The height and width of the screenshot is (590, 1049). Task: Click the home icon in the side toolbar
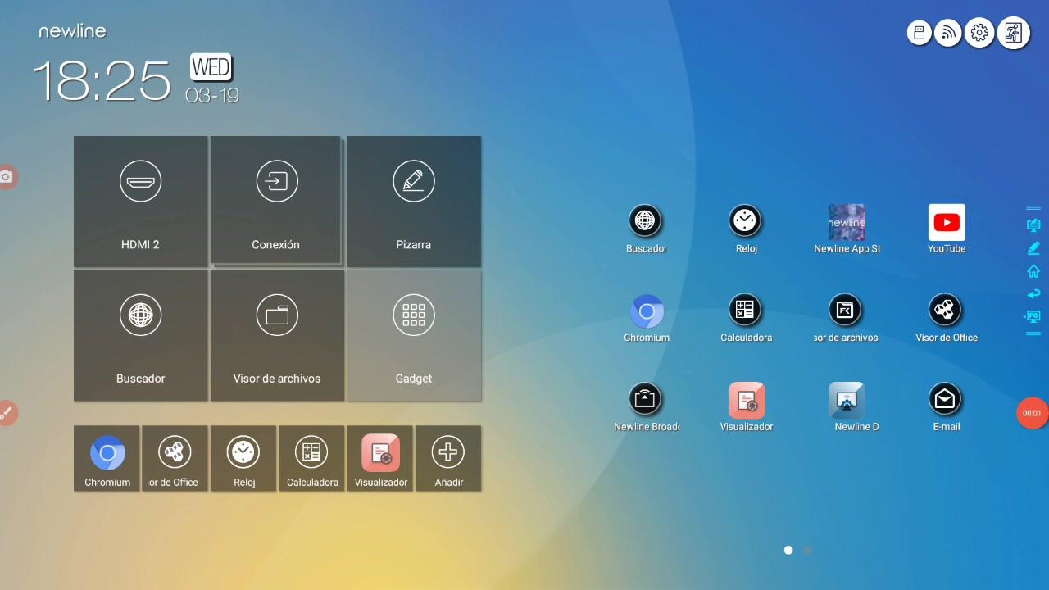point(1033,271)
